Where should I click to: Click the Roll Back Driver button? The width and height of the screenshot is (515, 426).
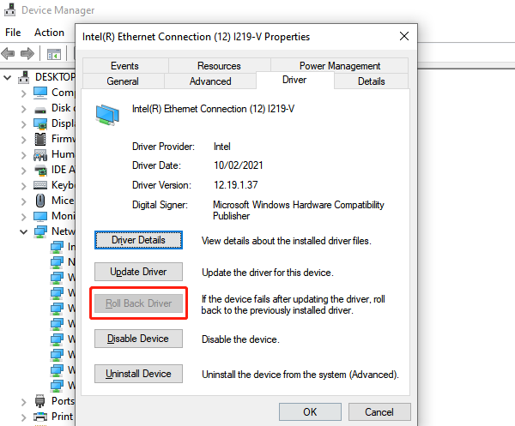pyautogui.click(x=138, y=303)
